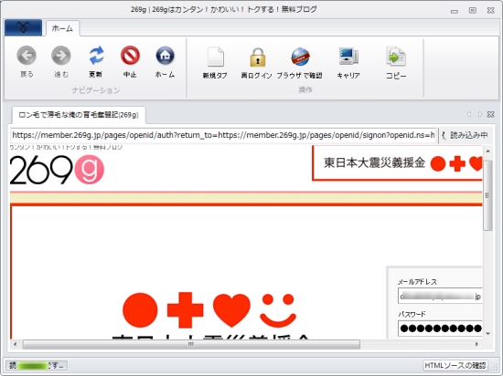Click the コピー copy icon
The width and height of the screenshot is (503, 376).
click(396, 57)
